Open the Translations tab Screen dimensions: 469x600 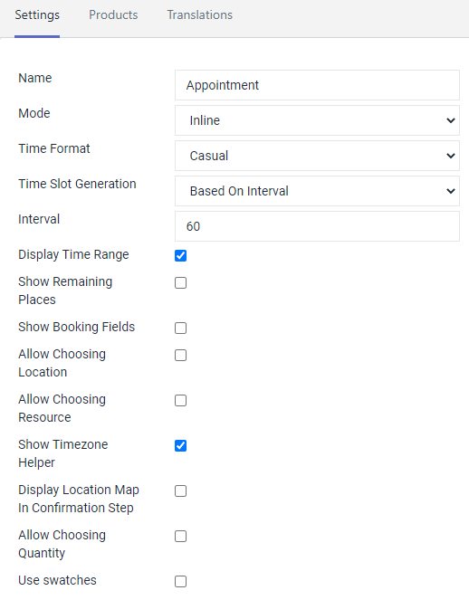[x=200, y=14]
